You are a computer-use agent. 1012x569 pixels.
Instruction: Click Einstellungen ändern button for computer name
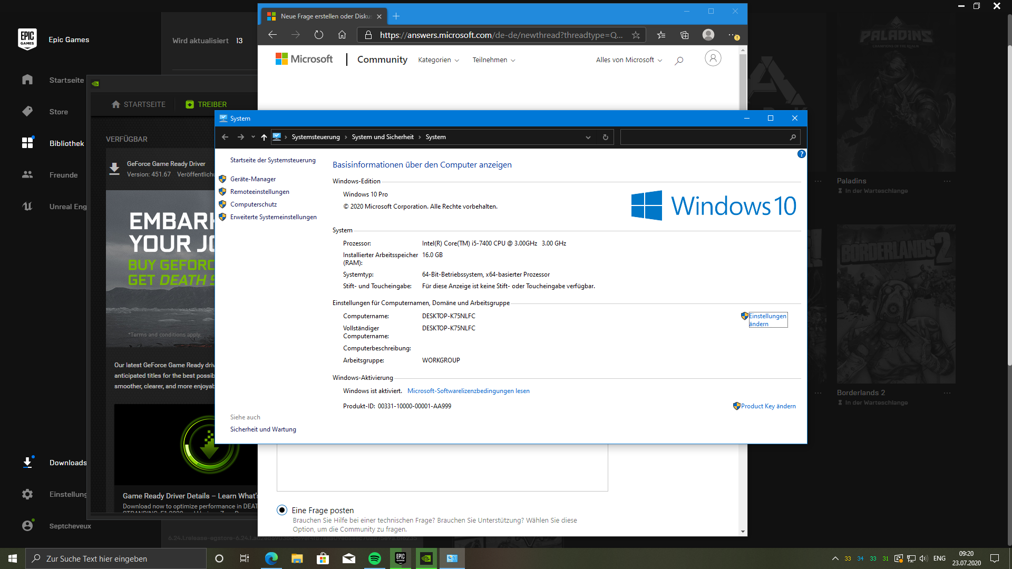(x=766, y=320)
